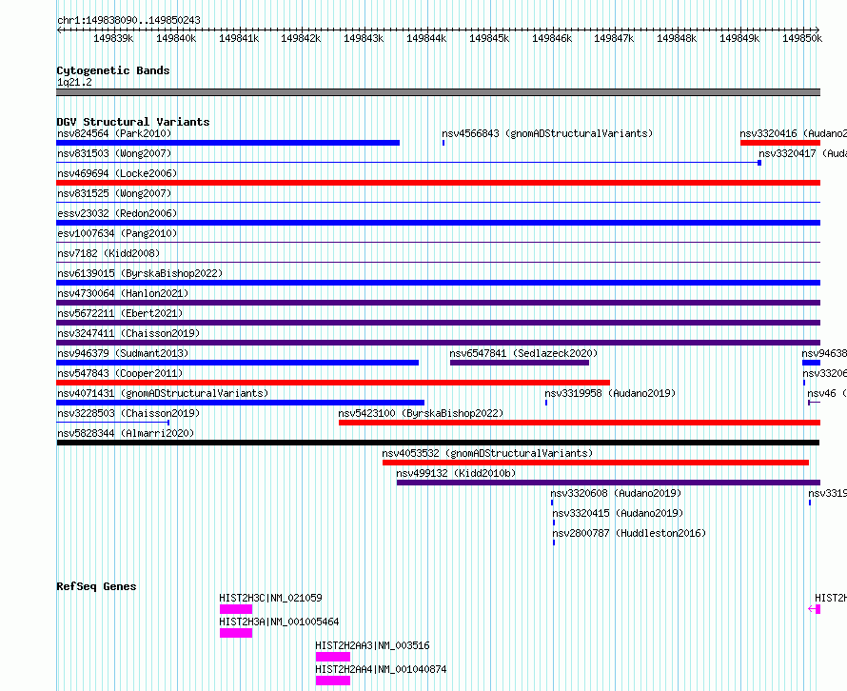Open nsv6139015 (ByrskaBishop2022) label
The image size is (847, 691).
pos(140,273)
